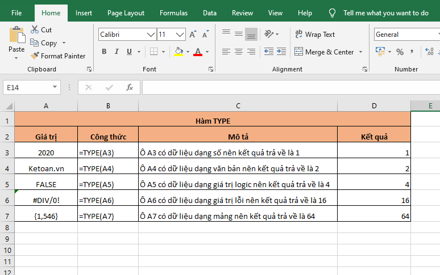The image size is (440, 275).
Task: Select cell B3 containing =TYPE(A3)
Action: coord(108,153)
